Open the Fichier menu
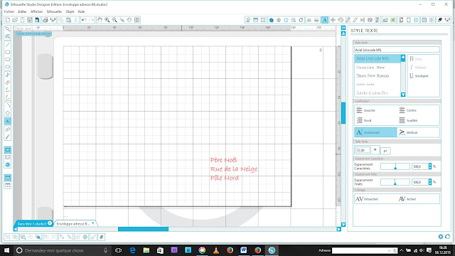Image resolution: width=455 pixels, height=256 pixels. tap(9, 11)
